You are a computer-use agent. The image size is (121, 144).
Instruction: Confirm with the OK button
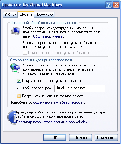point(55,138)
